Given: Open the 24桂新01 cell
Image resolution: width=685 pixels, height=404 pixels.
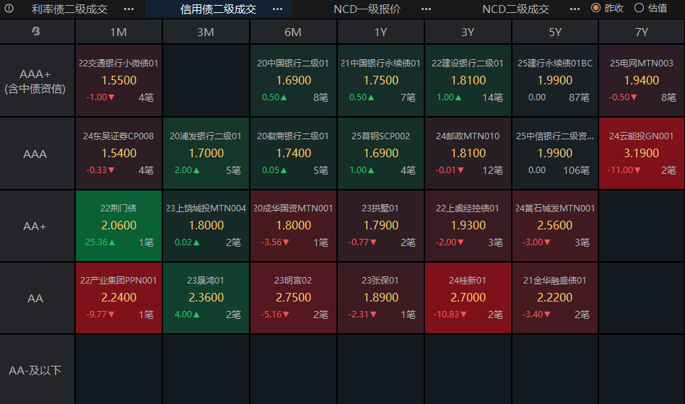Looking at the screenshot, I should pyautogui.click(x=468, y=298).
